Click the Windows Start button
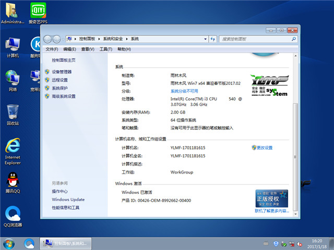This screenshot has height=250, width=334. (x=9, y=244)
